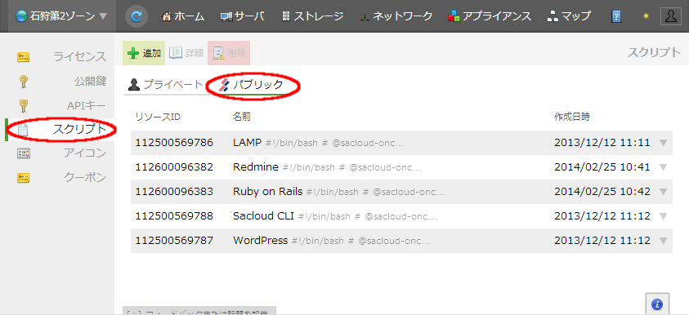The height and width of the screenshot is (315, 689).
Task: Click the blue info icon button
Action: tap(657, 304)
